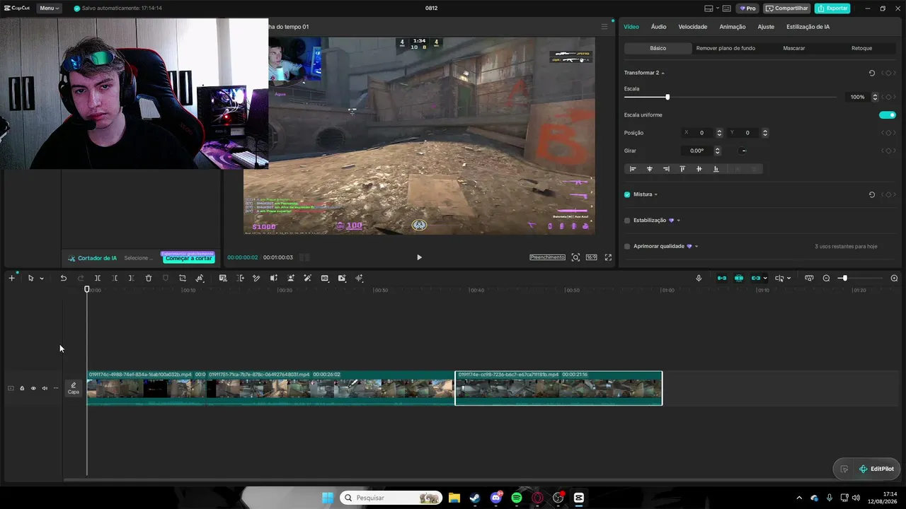906x509 pixels.
Task: Open the preview panel hamburger menu
Action: click(604, 27)
